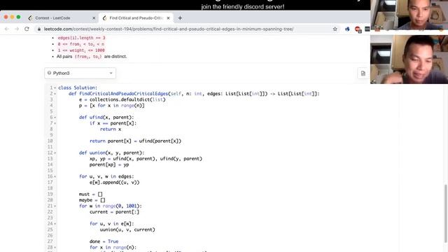448x252 pixels.
Task: Click the constraint '1 <= weight <= 1000'
Action: click(x=81, y=50)
